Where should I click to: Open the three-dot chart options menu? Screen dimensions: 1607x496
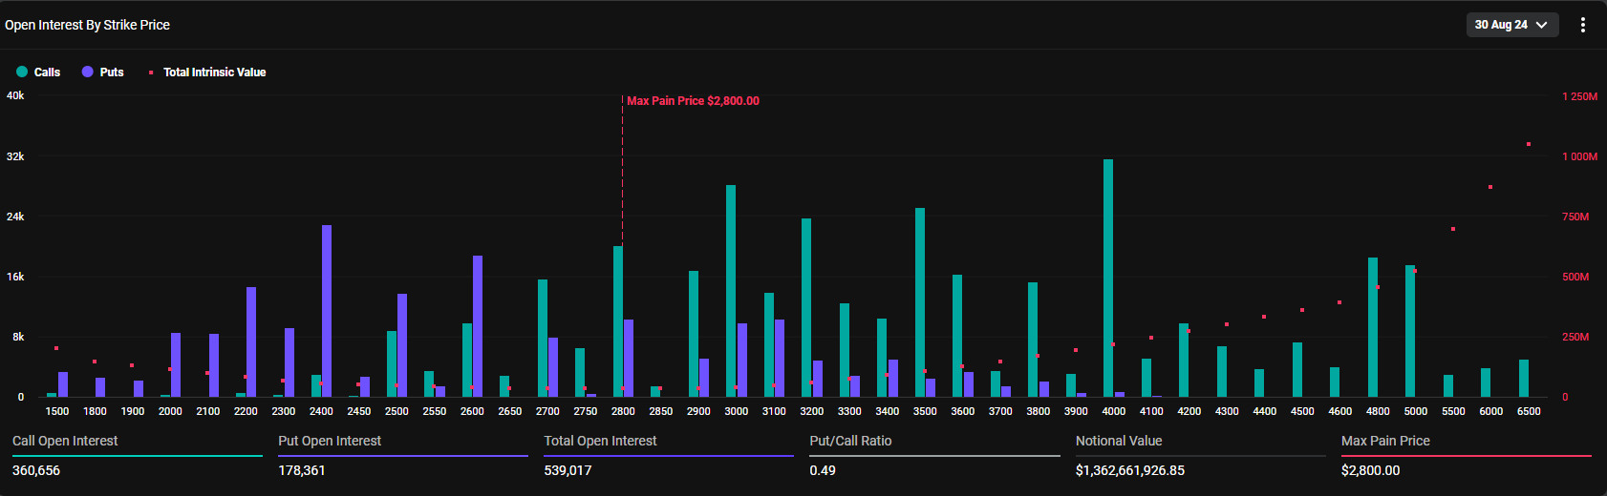[1582, 25]
